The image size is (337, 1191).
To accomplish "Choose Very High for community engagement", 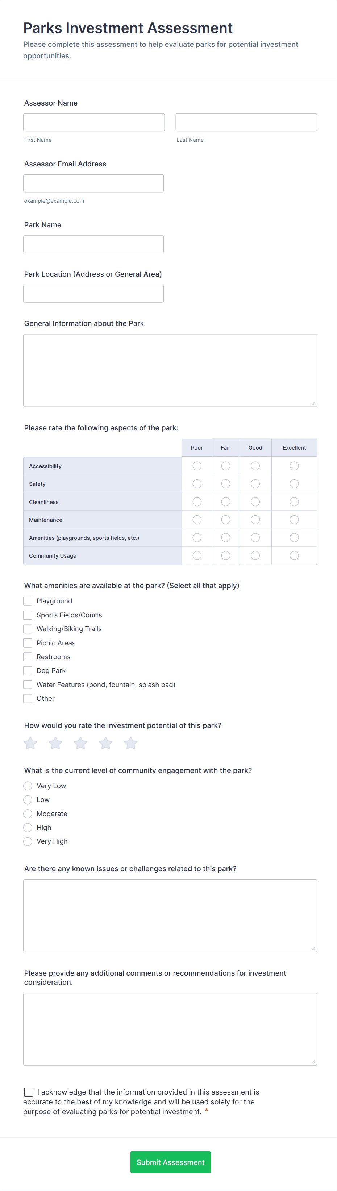I will click(27, 841).
